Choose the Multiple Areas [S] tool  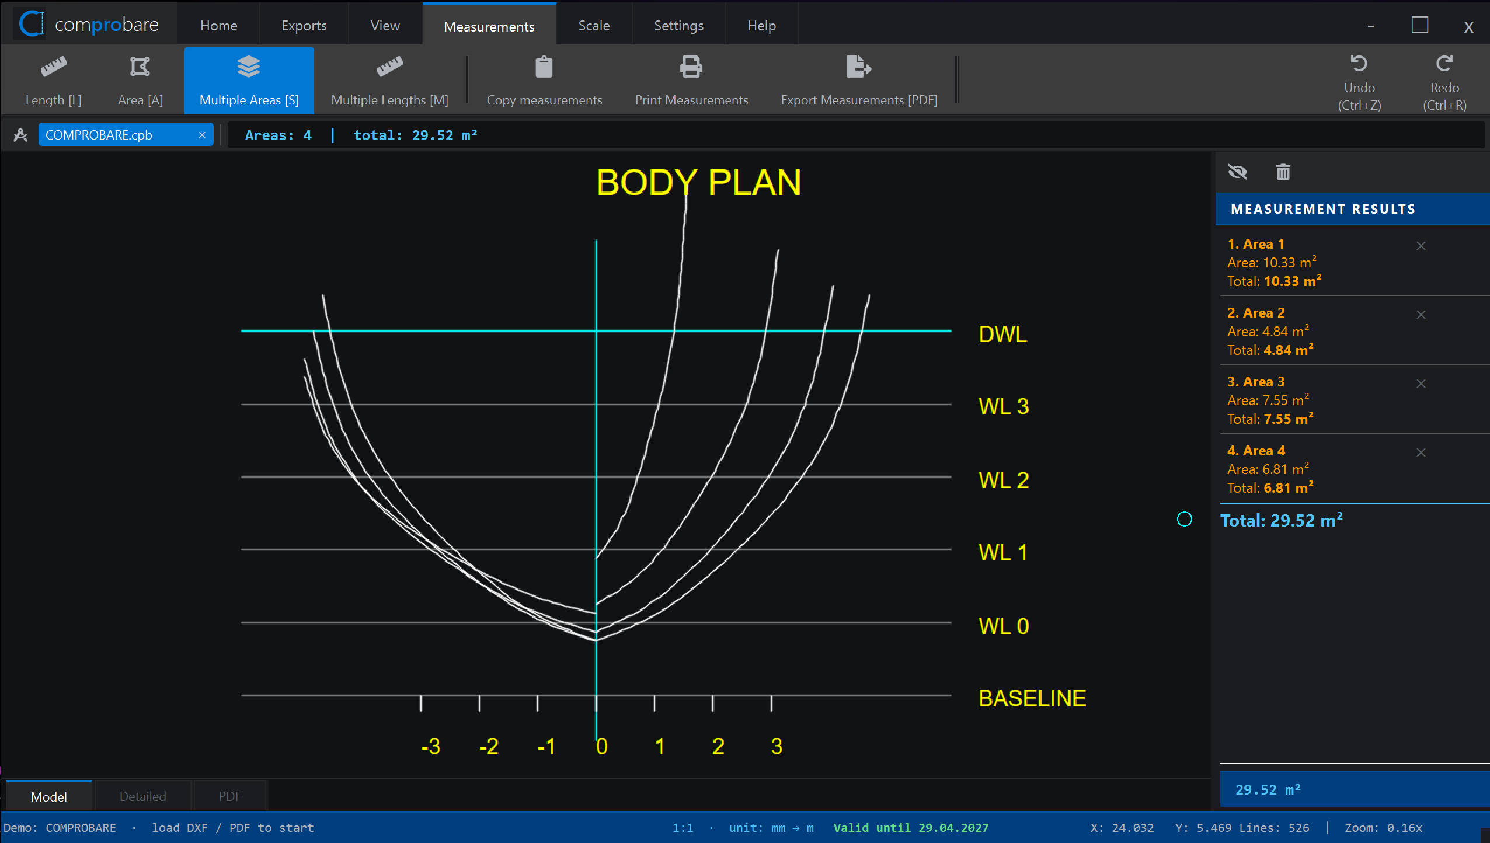249,81
